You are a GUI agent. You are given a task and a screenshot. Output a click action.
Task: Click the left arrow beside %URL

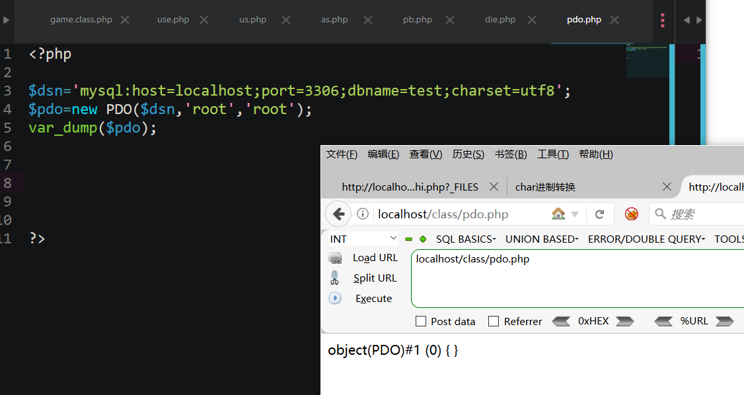(663, 322)
